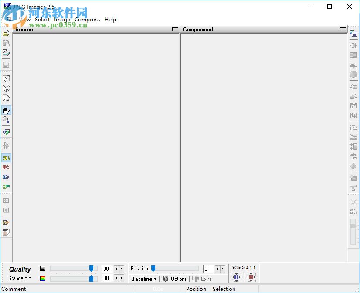
Task: Click the grid layout icon in right toolbar
Action: point(353,55)
